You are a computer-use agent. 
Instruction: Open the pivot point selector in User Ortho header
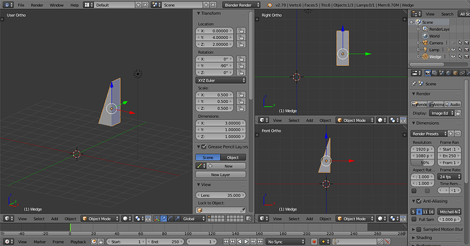139,219
